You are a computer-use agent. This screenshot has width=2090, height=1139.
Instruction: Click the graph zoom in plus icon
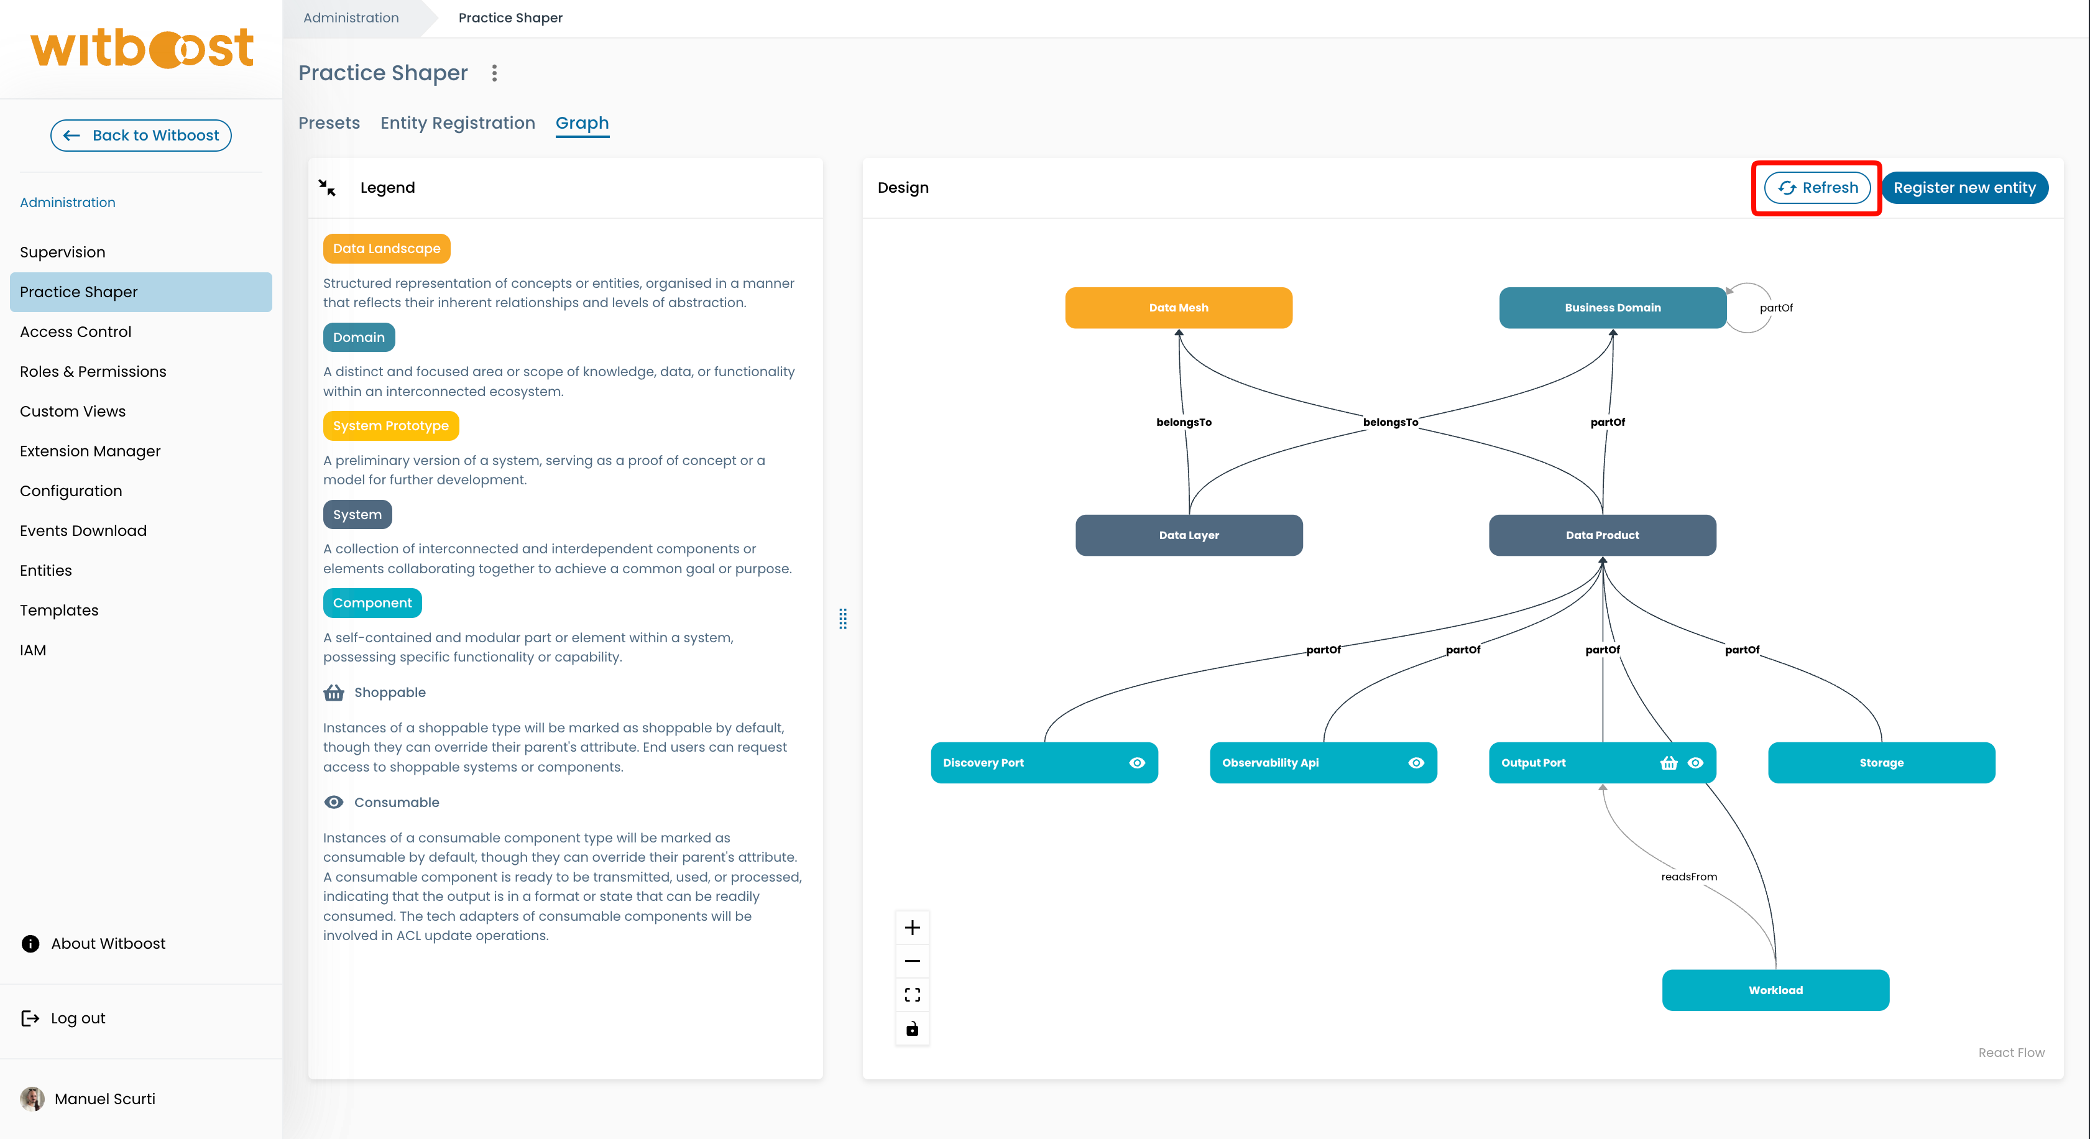(912, 927)
